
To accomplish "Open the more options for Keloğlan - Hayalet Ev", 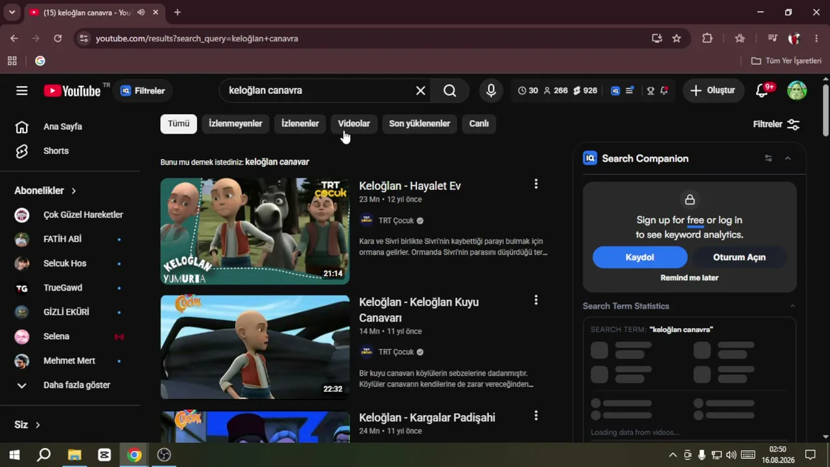I will coord(536,184).
